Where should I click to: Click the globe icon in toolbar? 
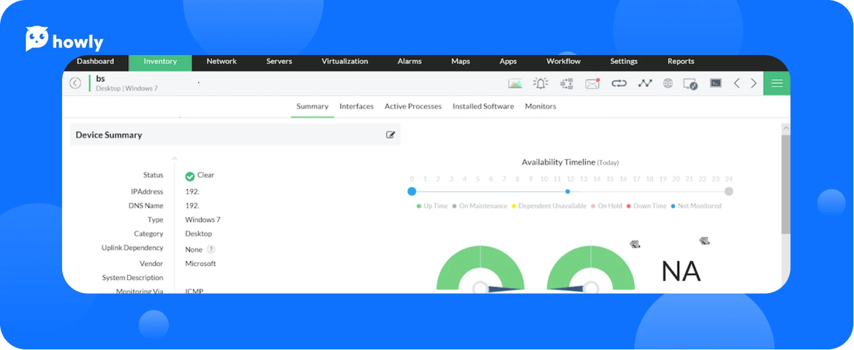click(x=668, y=83)
